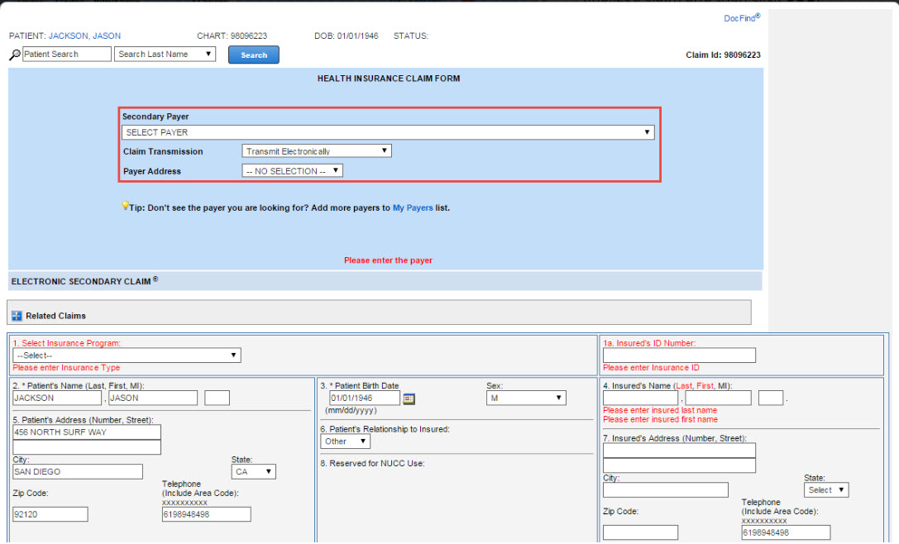Screen dimensions: 899x544
Task: Open the Secondary Payer dropdown
Action: [x=388, y=132]
